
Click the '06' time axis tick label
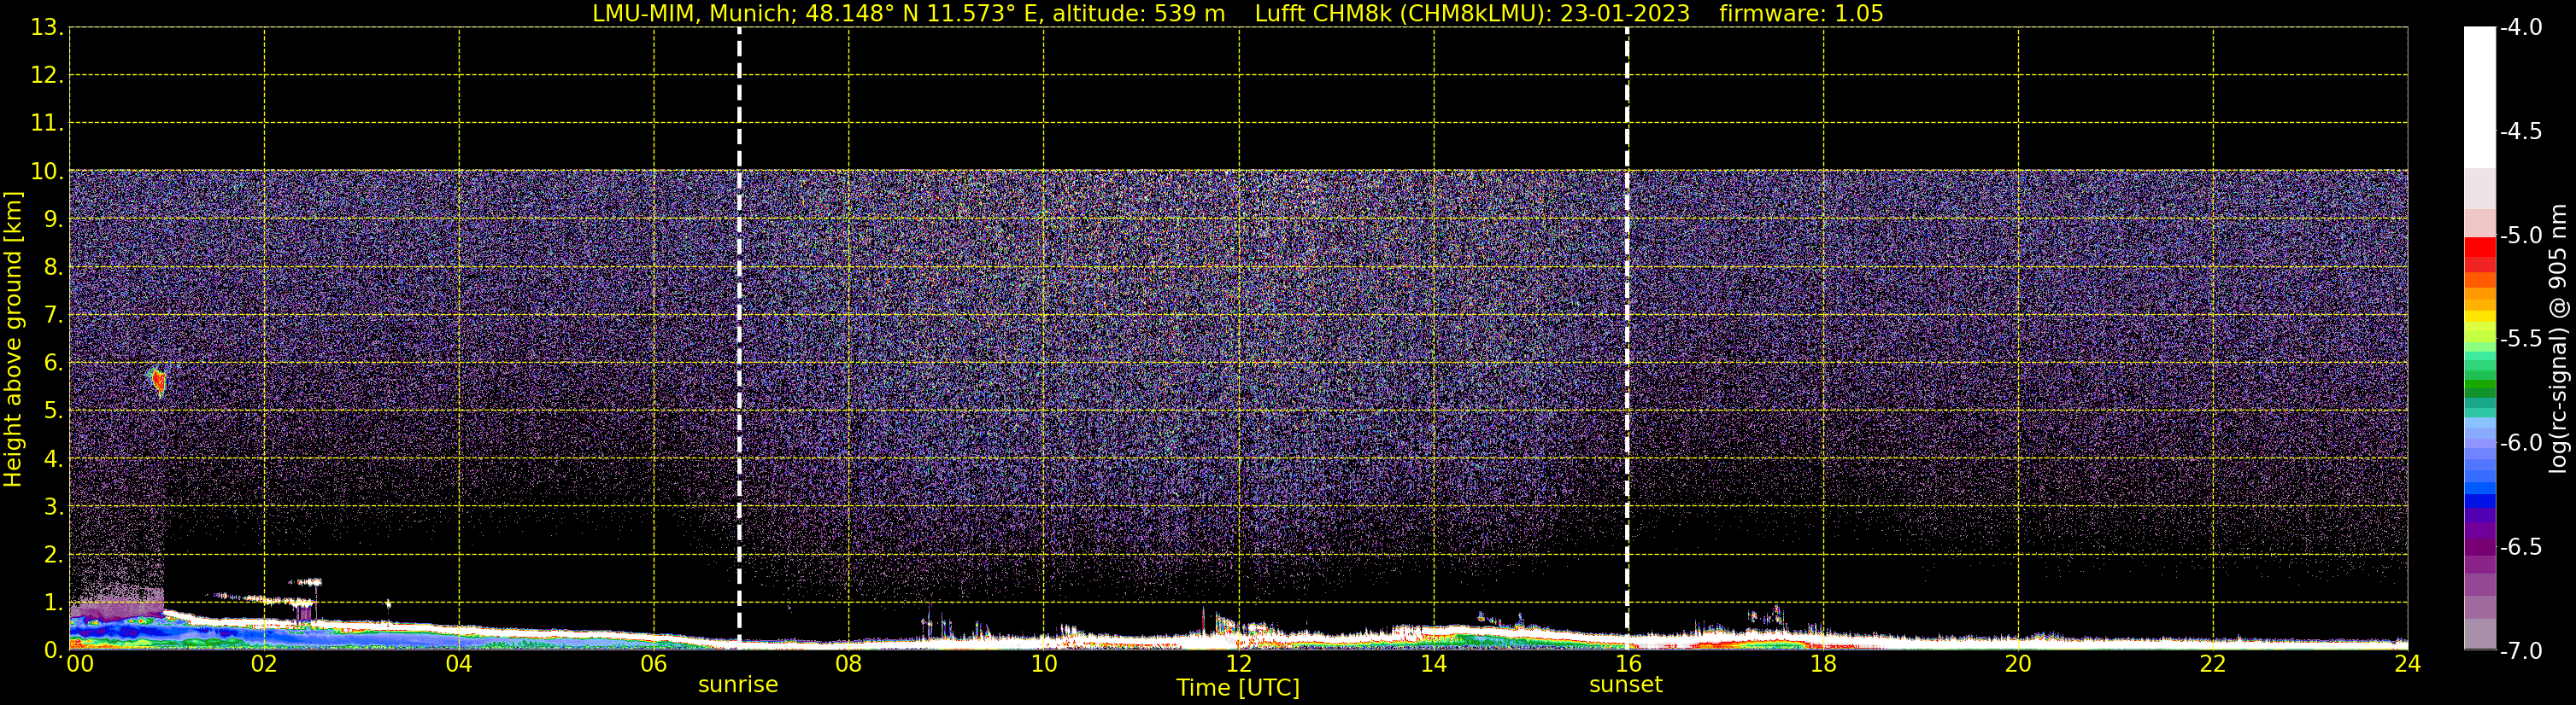click(x=653, y=664)
